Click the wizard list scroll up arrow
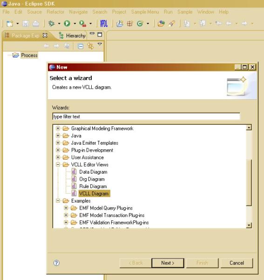The image size is (264, 280). coord(249,127)
